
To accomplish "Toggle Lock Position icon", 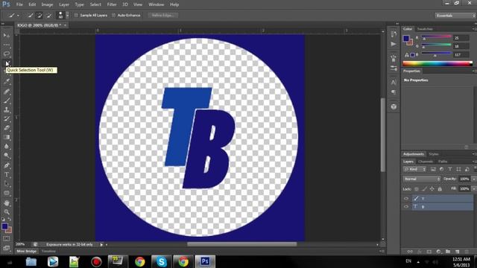I will [432, 189].
